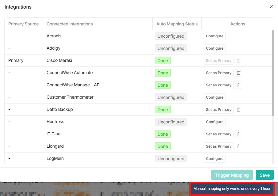278x196 pixels.
Task: Remove Datto Backup via the trash icon
Action: click(x=238, y=110)
